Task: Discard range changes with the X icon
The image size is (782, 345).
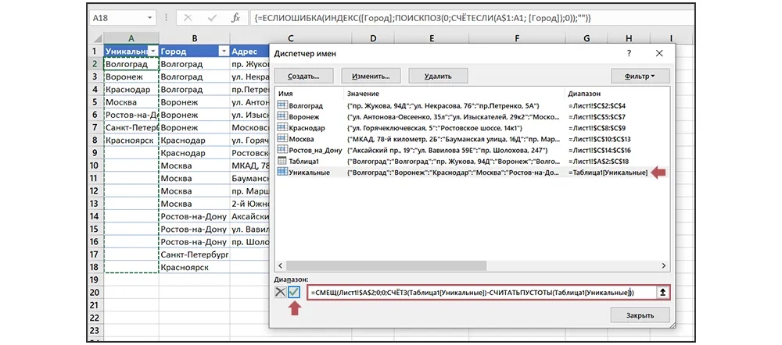Action: [x=280, y=292]
